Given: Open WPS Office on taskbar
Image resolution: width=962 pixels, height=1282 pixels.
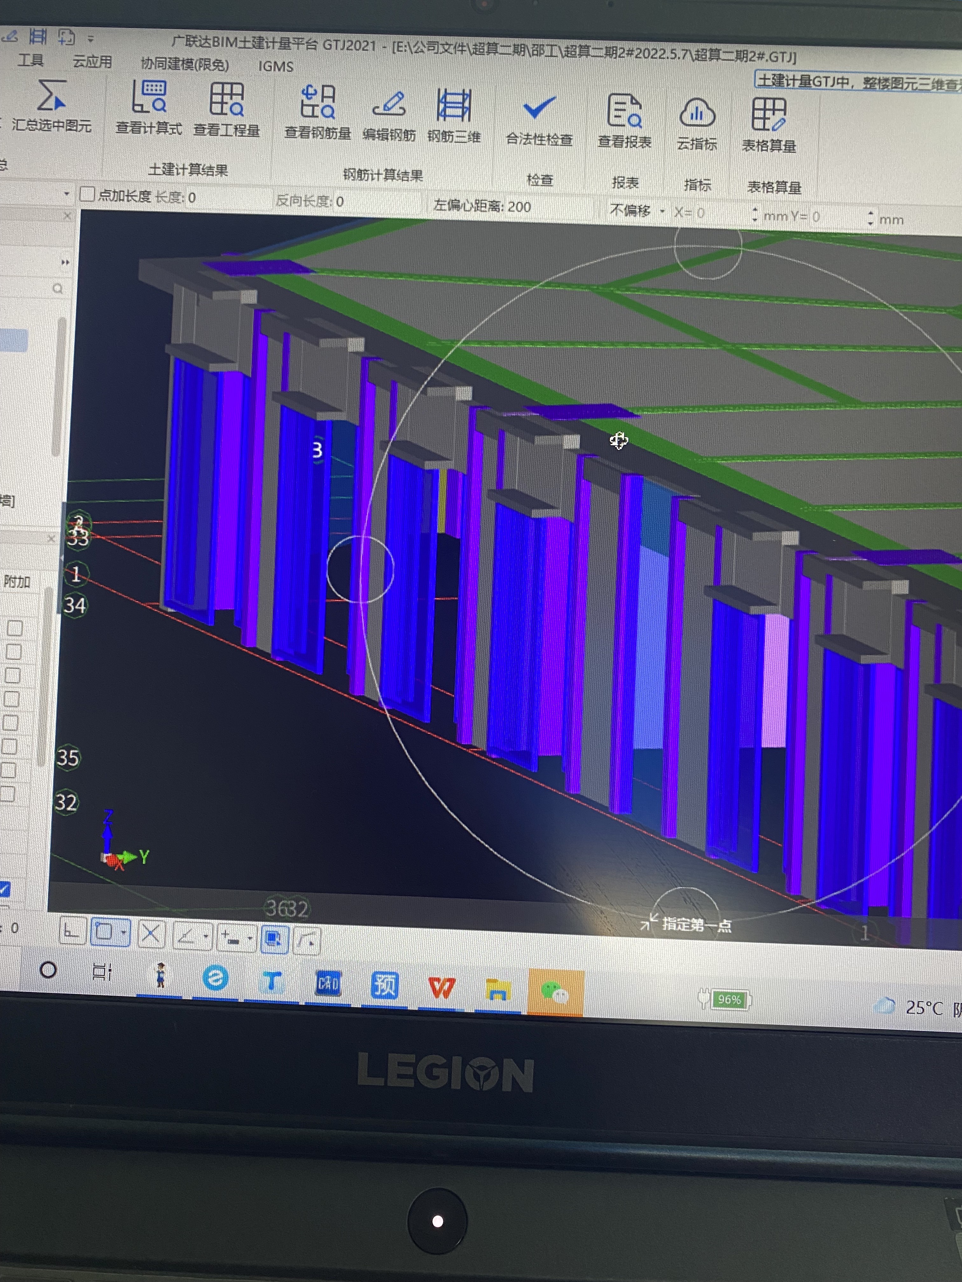Looking at the screenshot, I should coord(441,988).
